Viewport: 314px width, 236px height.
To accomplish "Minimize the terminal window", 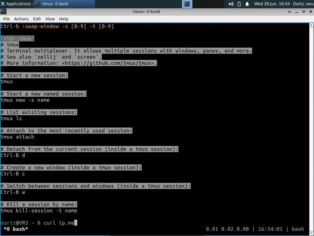I will (297, 12).
